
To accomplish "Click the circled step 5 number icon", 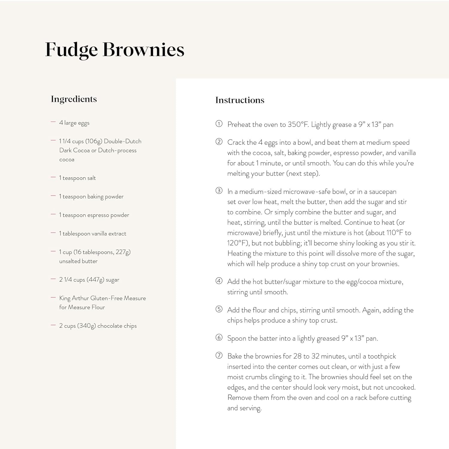I will [x=219, y=309].
